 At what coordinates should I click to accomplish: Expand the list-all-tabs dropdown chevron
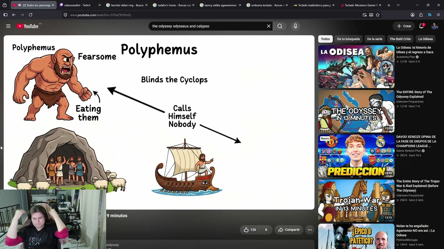[398, 5]
